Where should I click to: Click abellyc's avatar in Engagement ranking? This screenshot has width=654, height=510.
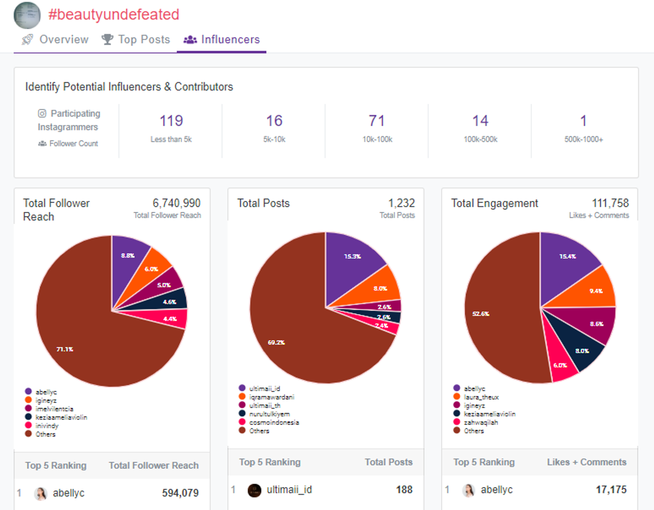468,490
